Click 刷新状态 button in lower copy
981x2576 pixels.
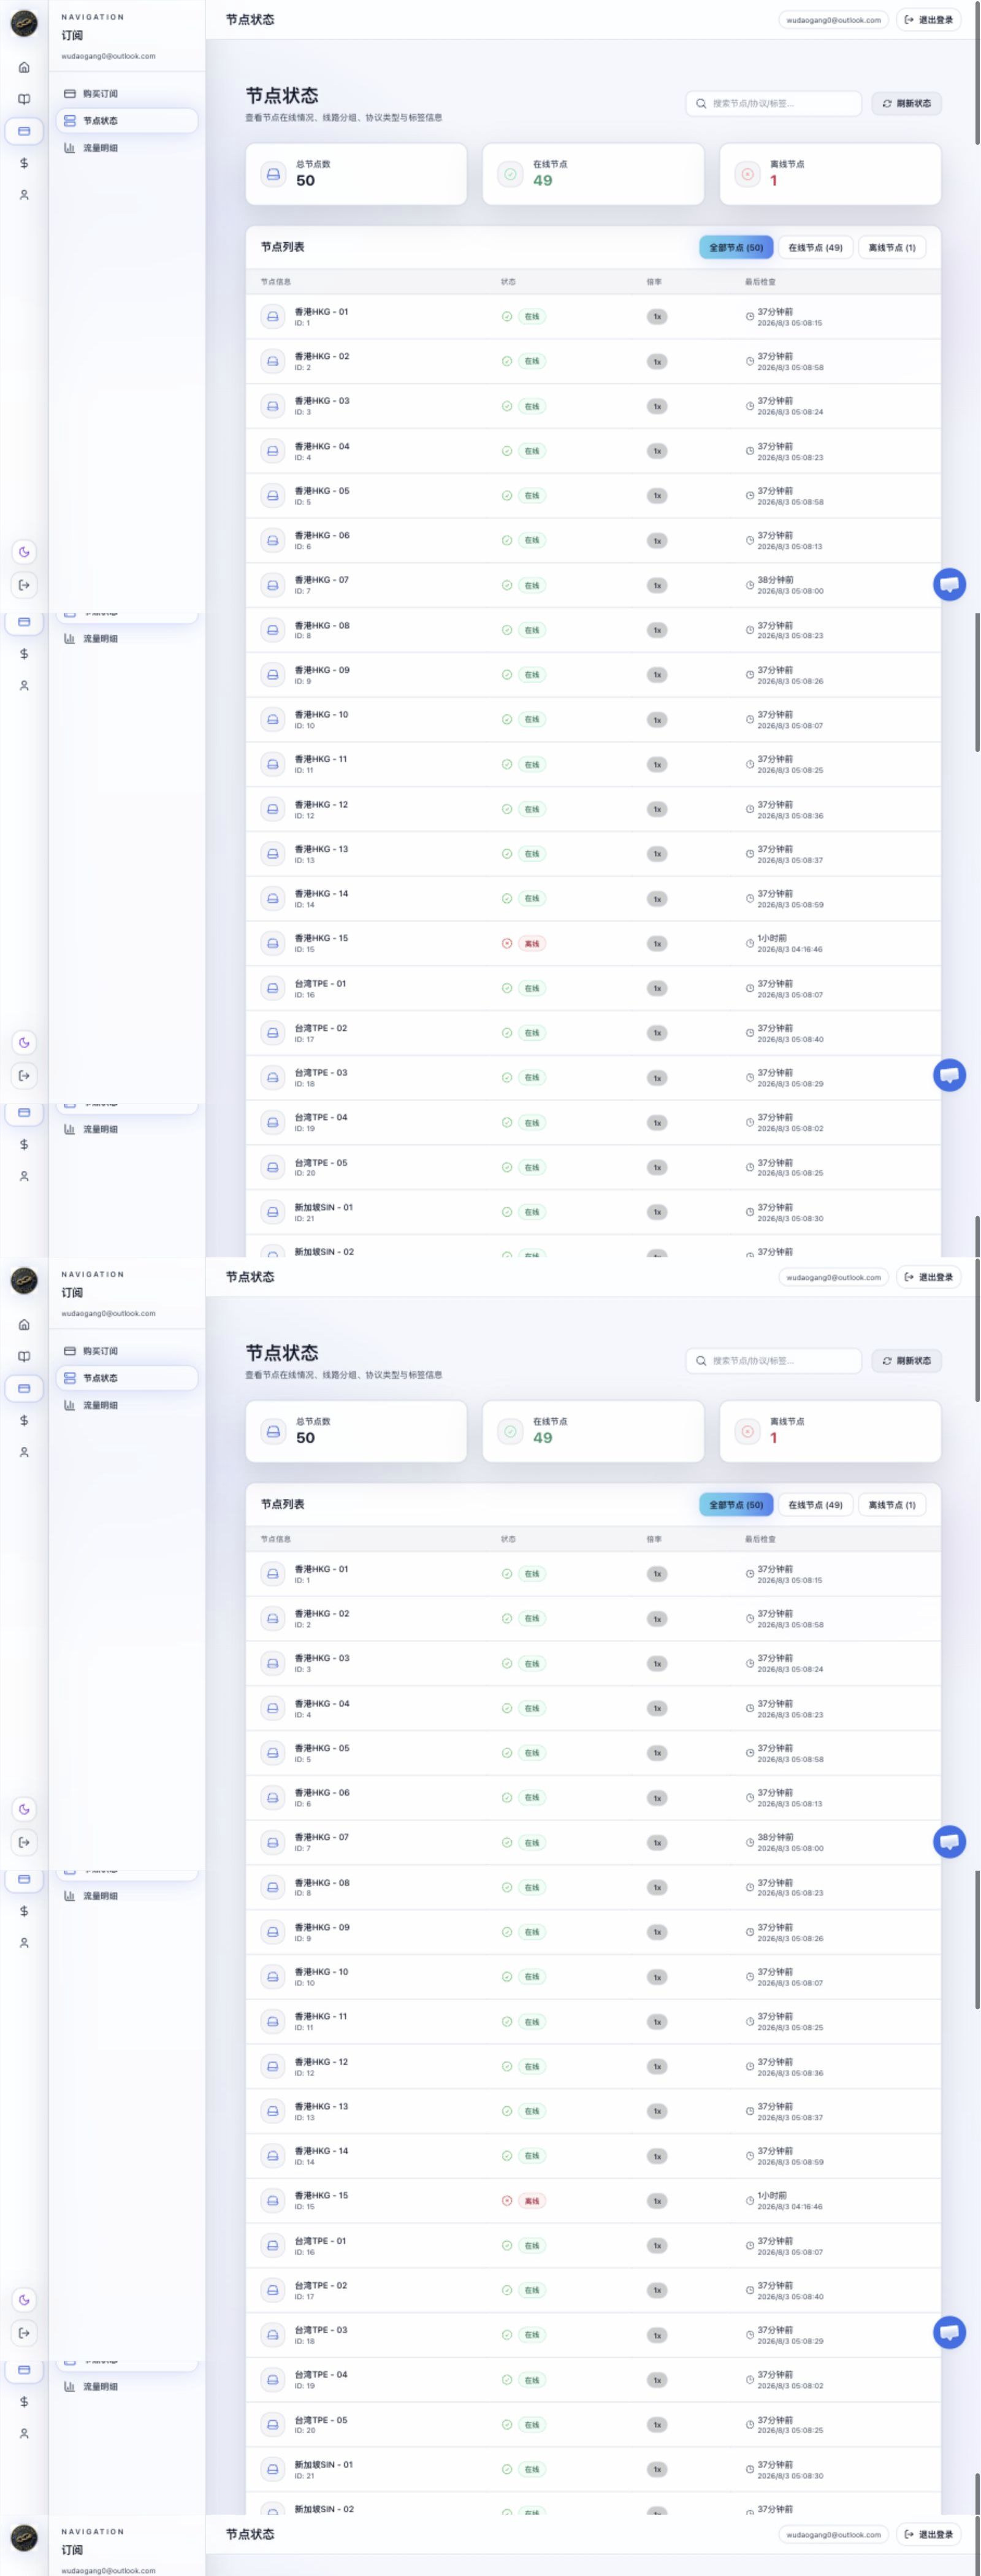pyautogui.click(x=907, y=1360)
